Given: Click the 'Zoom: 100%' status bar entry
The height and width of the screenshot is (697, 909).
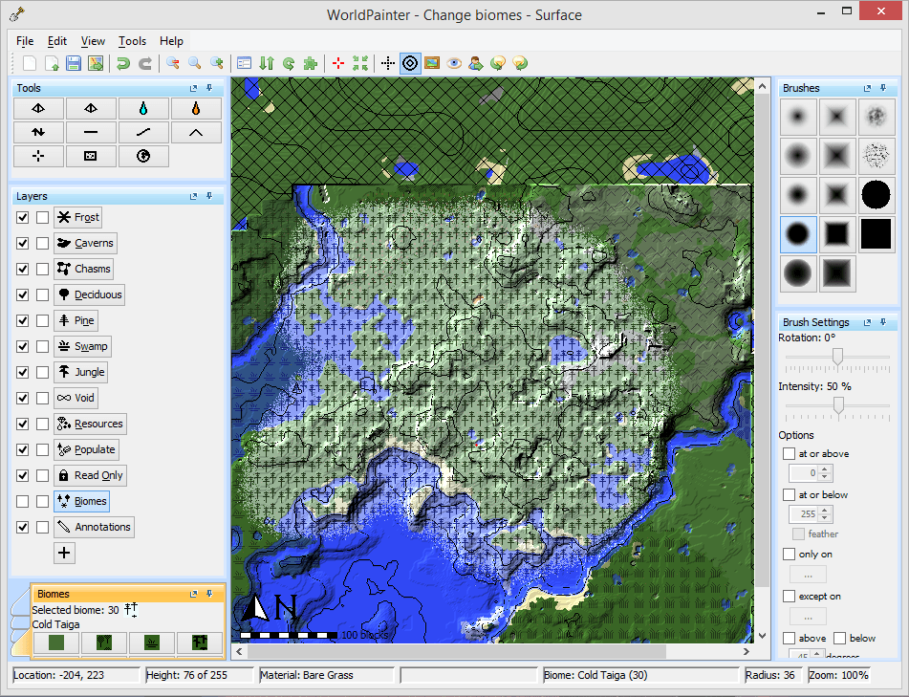Looking at the screenshot, I should click(839, 675).
